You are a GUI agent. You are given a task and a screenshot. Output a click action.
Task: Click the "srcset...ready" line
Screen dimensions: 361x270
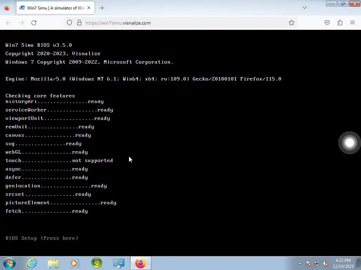(x=48, y=194)
